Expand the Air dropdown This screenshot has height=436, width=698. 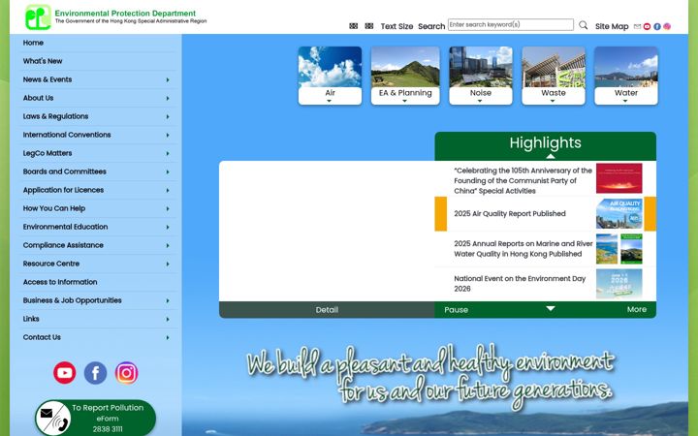[329, 101]
